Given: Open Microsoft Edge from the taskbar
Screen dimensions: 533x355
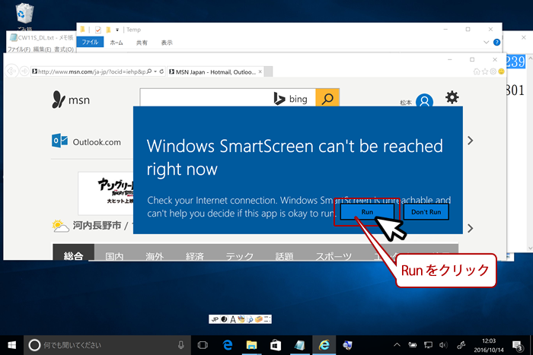Looking at the screenshot, I should click(228, 345).
